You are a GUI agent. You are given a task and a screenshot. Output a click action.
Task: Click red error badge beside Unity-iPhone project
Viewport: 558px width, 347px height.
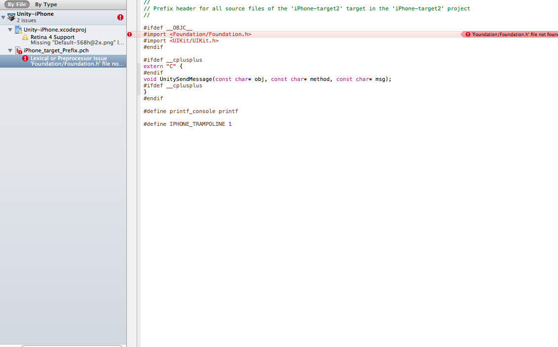click(120, 17)
